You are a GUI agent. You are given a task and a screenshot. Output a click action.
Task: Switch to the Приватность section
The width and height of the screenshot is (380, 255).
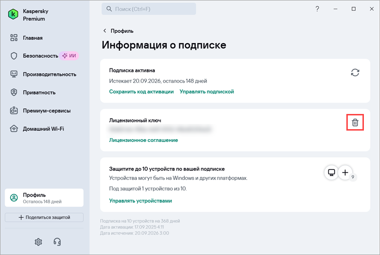39,93
